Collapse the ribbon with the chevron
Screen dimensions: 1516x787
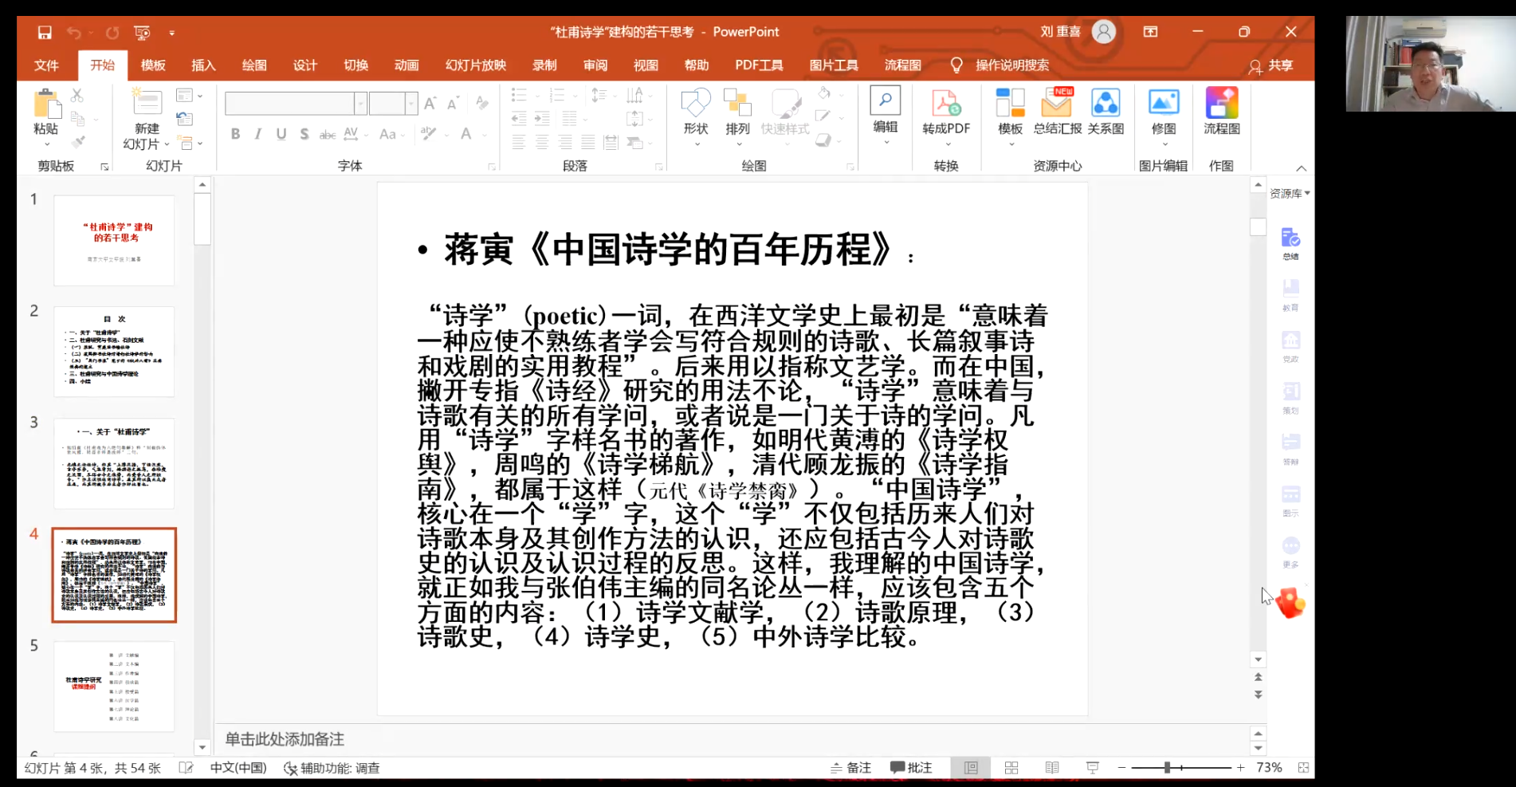tap(1301, 168)
